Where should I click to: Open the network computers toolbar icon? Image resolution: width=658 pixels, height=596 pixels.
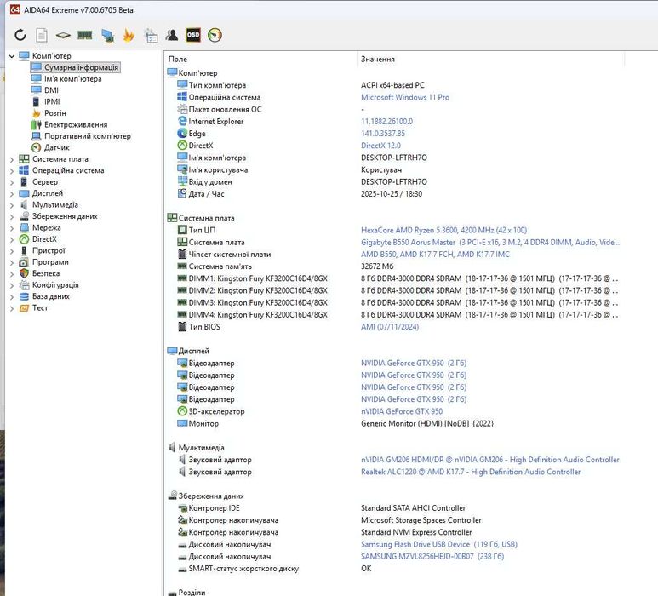[x=108, y=35]
